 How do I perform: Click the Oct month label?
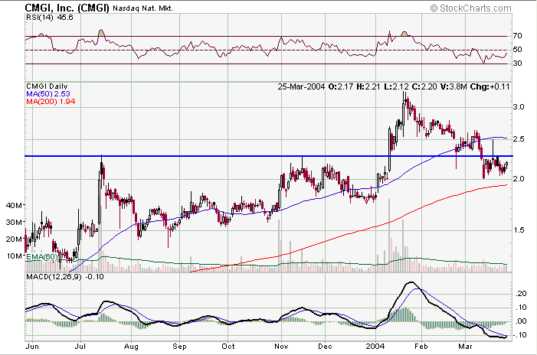[x=228, y=346]
